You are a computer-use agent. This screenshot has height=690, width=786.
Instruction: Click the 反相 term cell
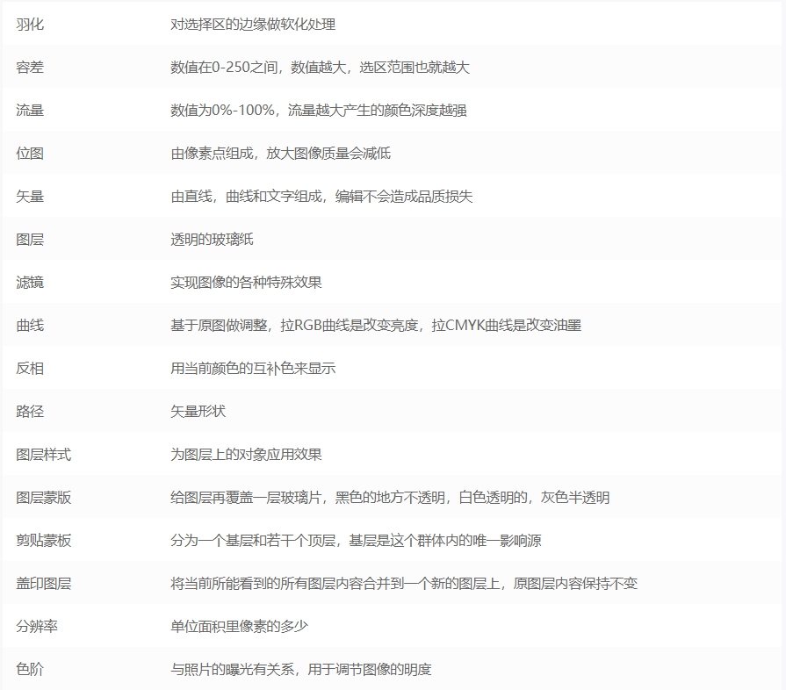[x=25, y=369]
